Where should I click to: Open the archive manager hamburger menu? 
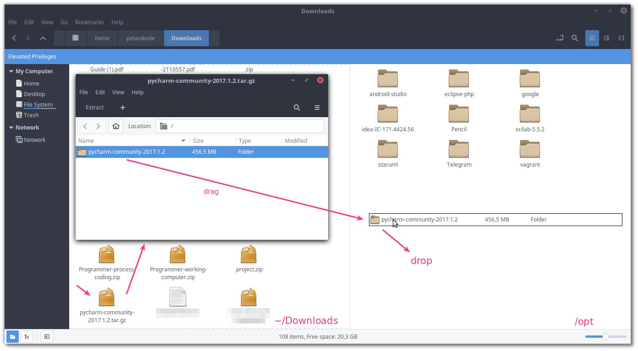tap(317, 107)
